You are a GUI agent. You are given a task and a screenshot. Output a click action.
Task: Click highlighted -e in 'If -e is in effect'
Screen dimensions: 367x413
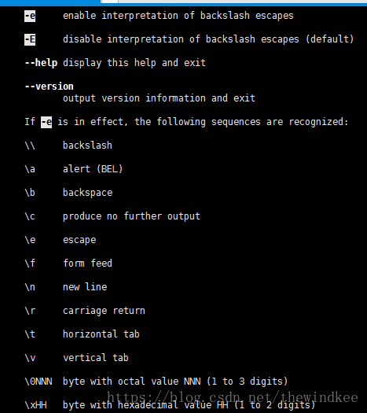(x=46, y=122)
